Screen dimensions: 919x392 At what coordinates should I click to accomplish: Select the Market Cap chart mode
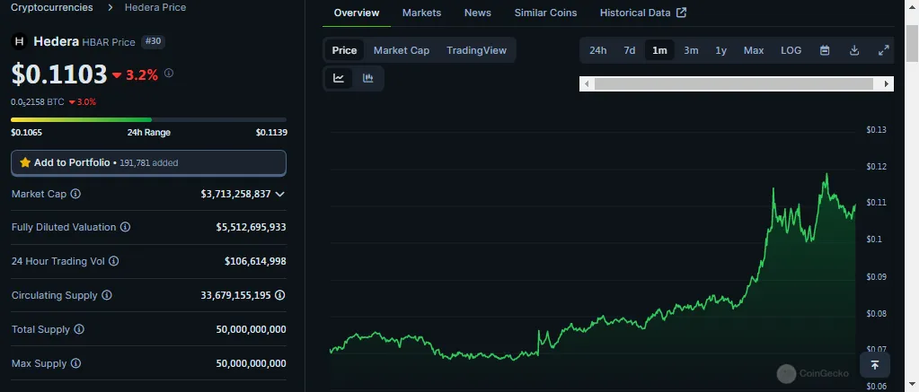(x=402, y=50)
